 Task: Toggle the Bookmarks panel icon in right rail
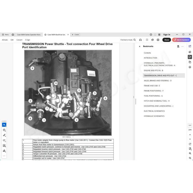coord(190,57)
